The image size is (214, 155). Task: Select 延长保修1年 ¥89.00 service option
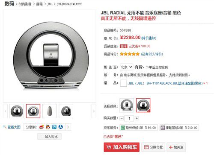pyautogui.click(x=138, y=128)
